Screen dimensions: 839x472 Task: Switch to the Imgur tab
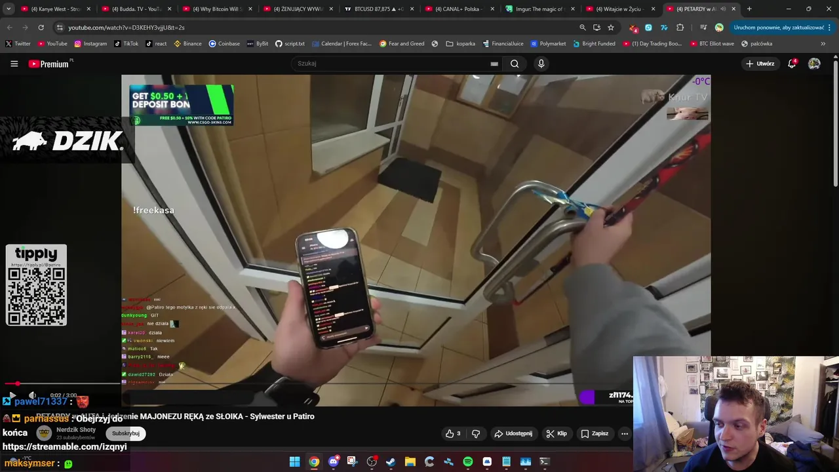click(x=539, y=9)
